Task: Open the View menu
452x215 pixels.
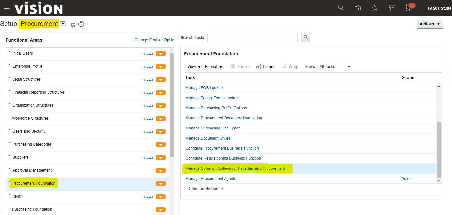Action: [x=194, y=67]
